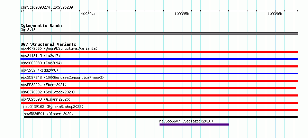Click the esv3597348 1000GenomesConsortiumPhase3 red bar
This screenshot has height=138, width=308.
pyautogui.click(x=159, y=81)
